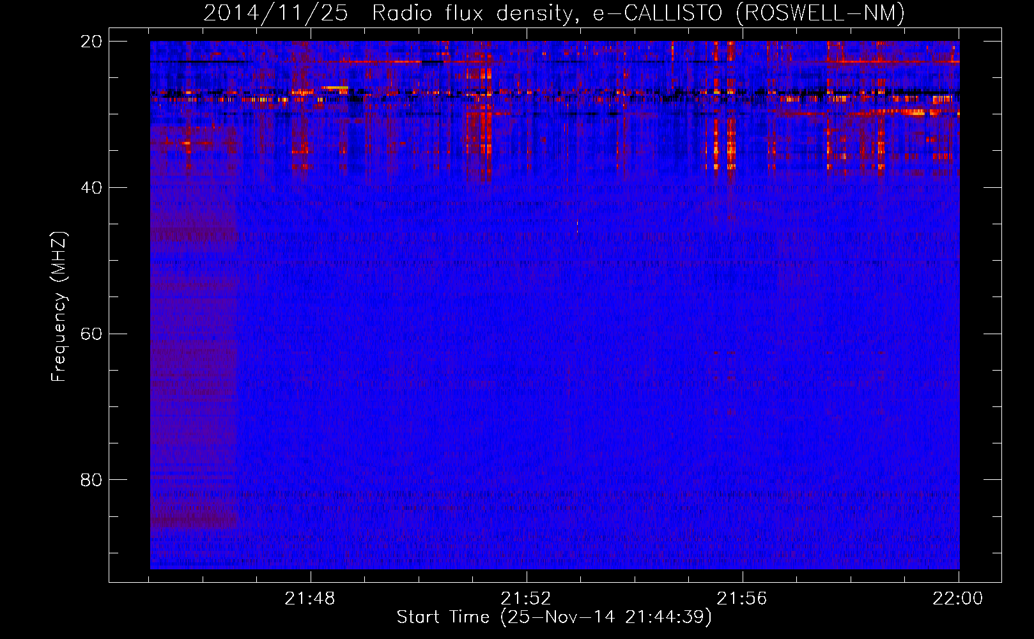Viewport: 1034px width, 639px height.
Task: Click the 22:00 time tick label
Action: (958, 599)
